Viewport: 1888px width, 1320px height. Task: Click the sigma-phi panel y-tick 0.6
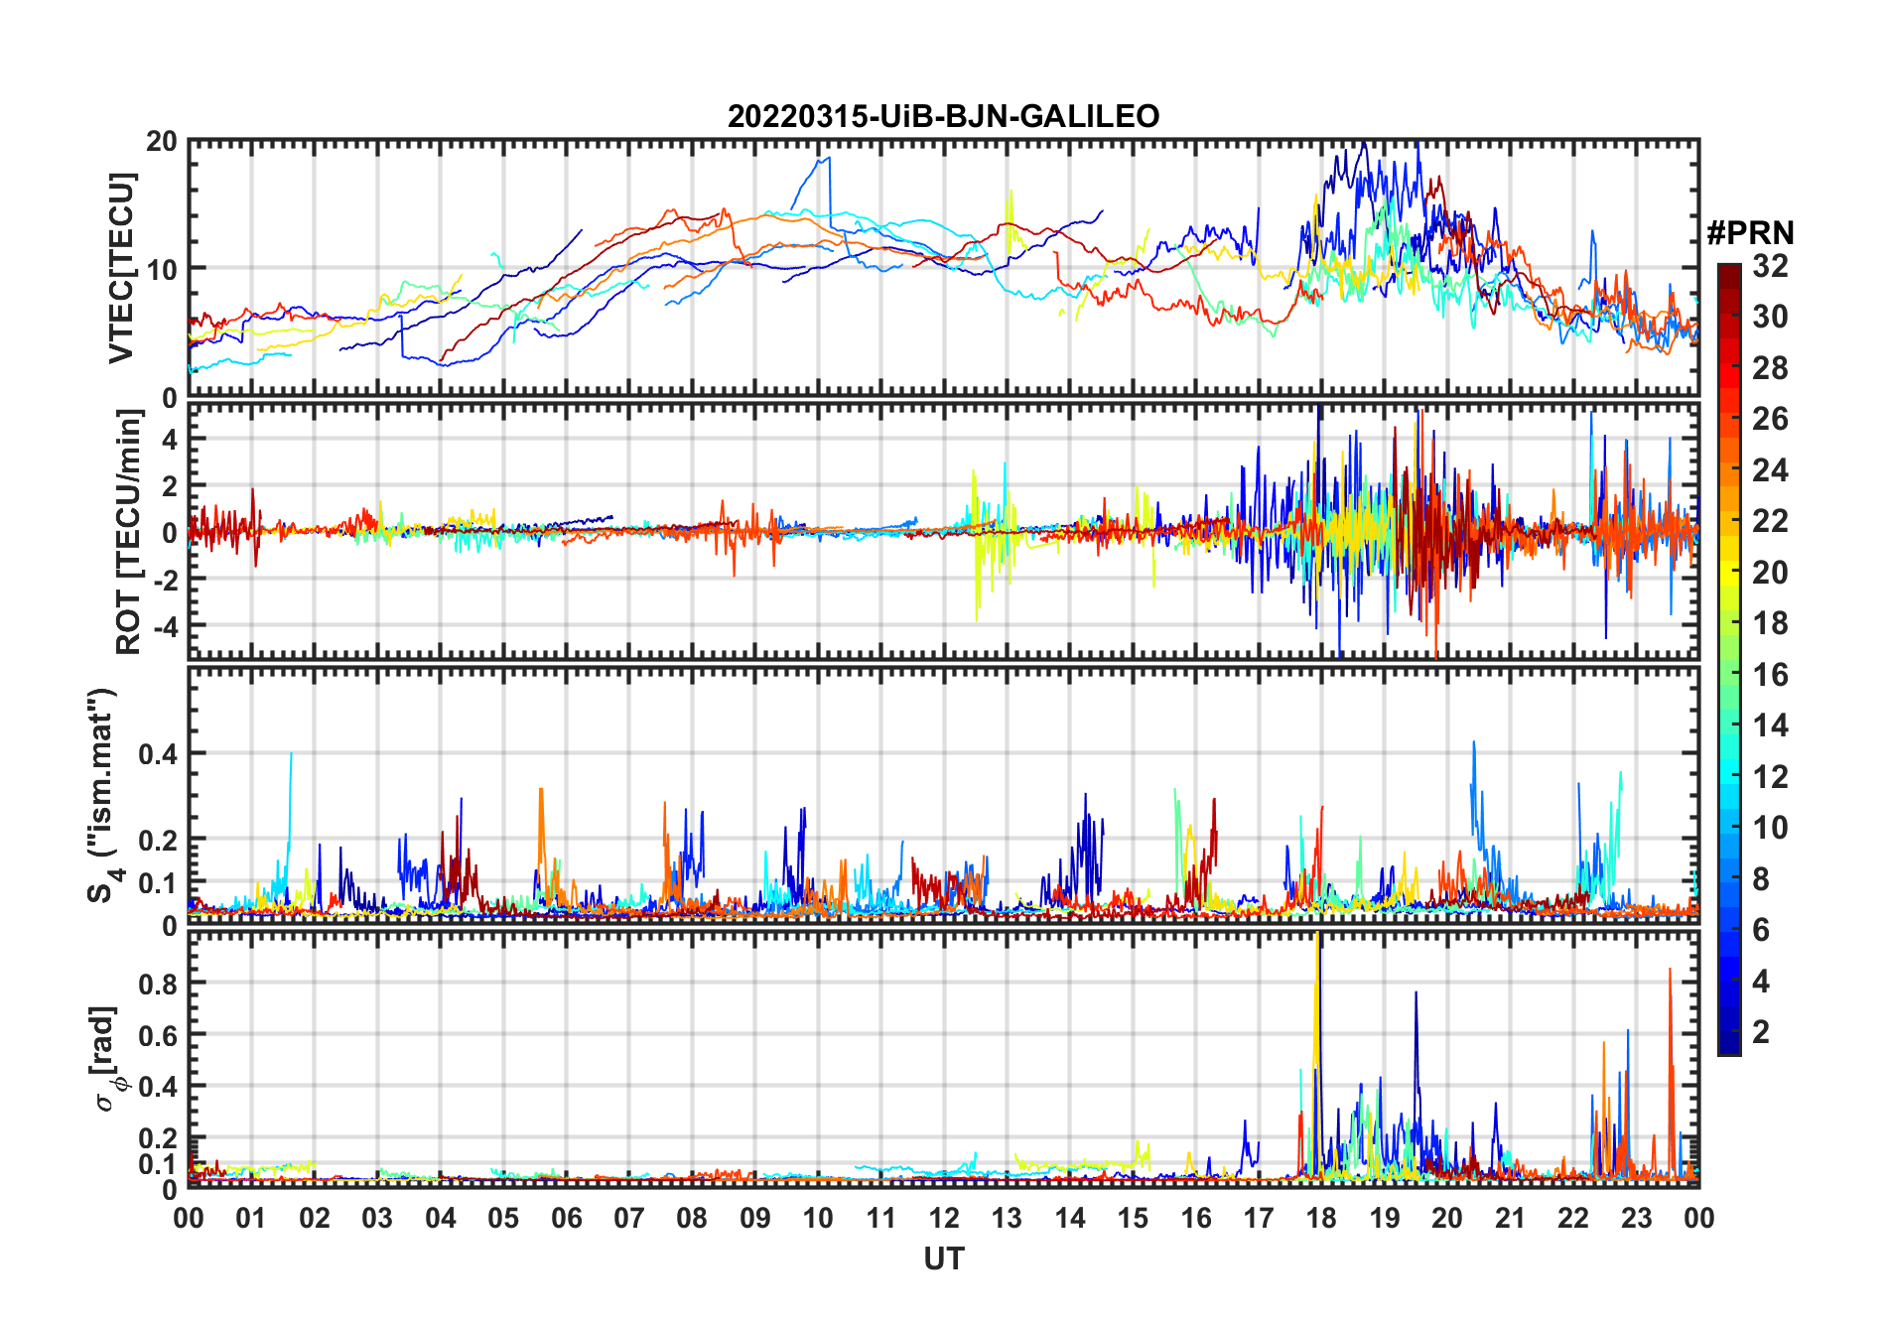(158, 1035)
